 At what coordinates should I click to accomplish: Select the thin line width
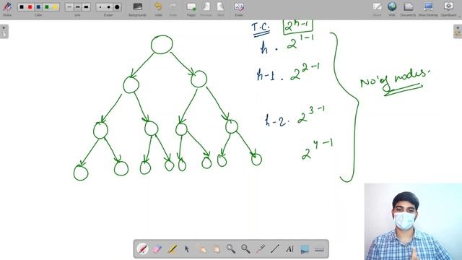click(x=69, y=6)
